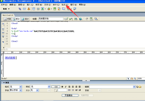Click the refresh design view icon
Screen dimensions: 145x101
pos(87,19)
